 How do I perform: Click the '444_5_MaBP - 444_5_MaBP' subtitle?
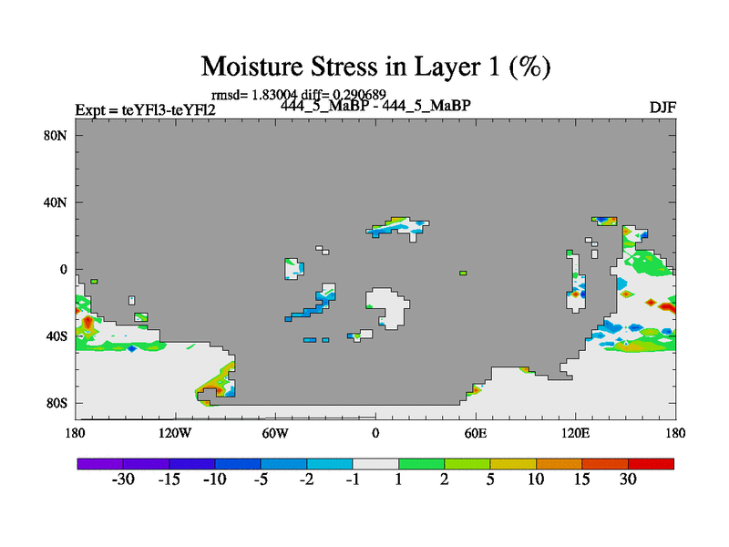click(x=375, y=106)
